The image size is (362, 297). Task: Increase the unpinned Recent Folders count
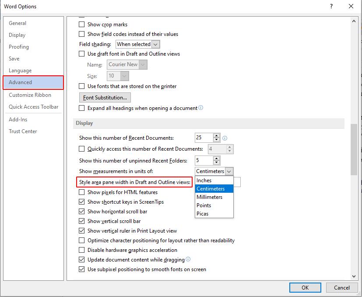pyautogui.click(x=216, y=159)
